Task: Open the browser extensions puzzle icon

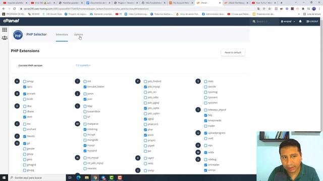Action: [303, 9]
